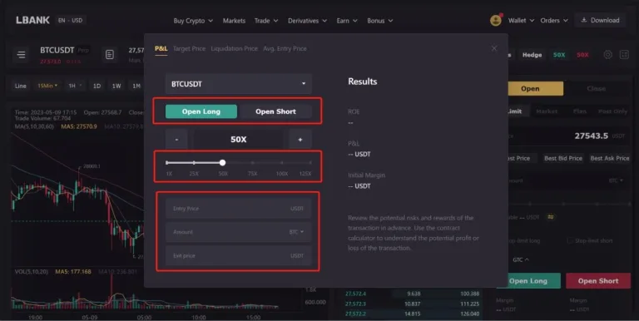This screenshot has height=321, width=639.
Task: Click the Download button with arrow icon
Action: (600, 20)
